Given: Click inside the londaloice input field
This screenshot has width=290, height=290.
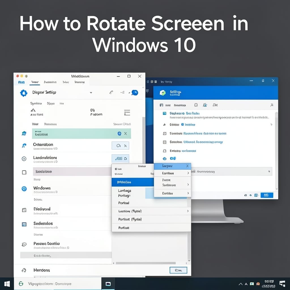Looking at the screenshot, I should pos(72,171).
